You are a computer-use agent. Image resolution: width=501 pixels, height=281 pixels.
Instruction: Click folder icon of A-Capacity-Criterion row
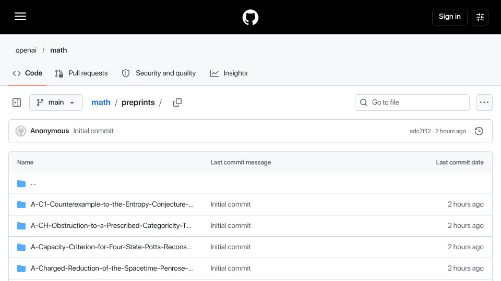(x=21, y=247)
